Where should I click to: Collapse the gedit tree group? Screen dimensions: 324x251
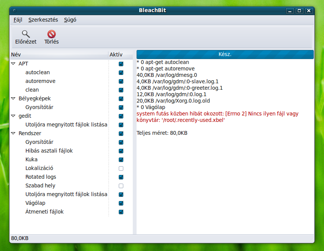pos(13,116)
